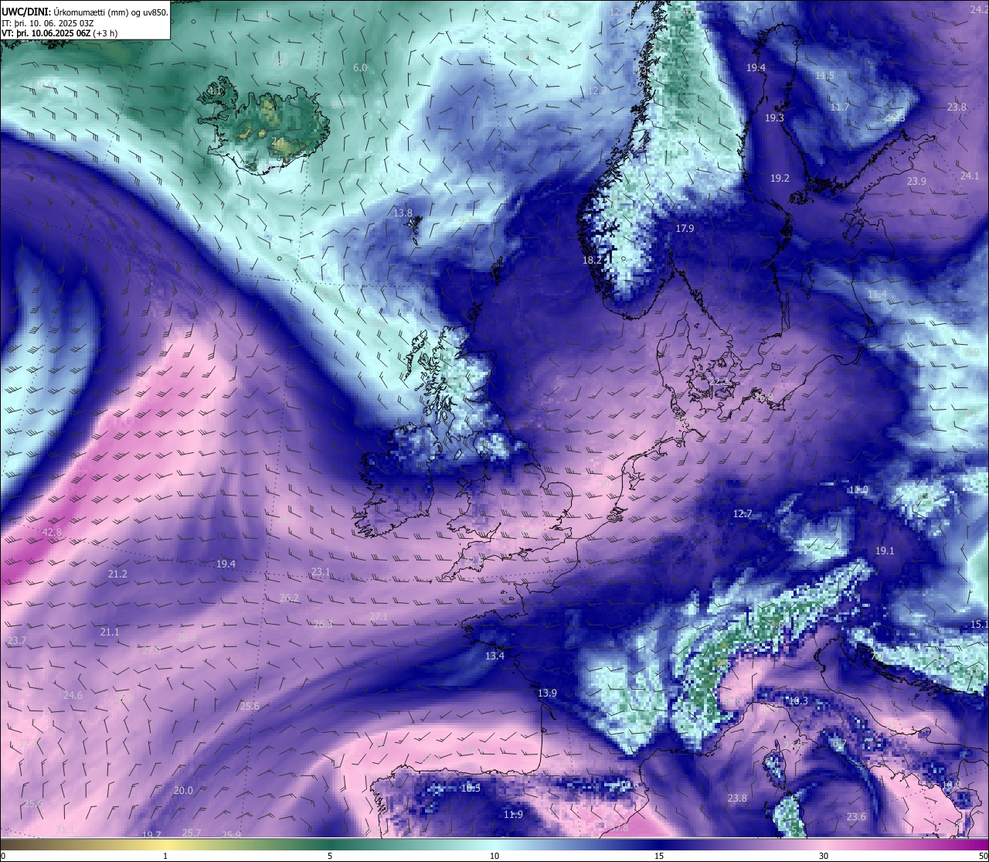The height and width of the screenshot is (862, 989).
Task: Click the 23.8 value west of Italy
Action: pos(737,799)
